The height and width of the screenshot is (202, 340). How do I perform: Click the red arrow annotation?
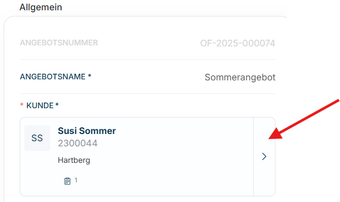pyautogui.click(x=304, y=119)
